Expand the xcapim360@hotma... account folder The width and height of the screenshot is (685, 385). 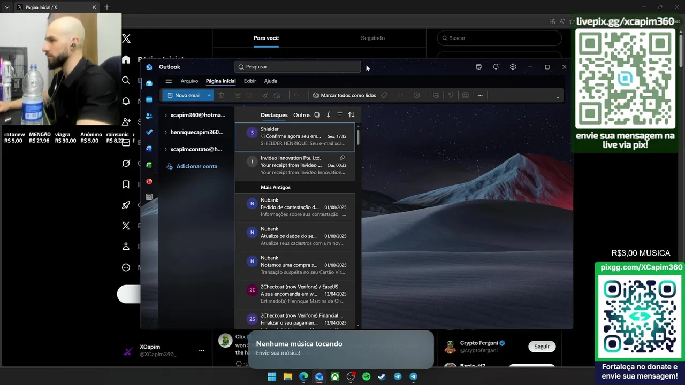166,115
